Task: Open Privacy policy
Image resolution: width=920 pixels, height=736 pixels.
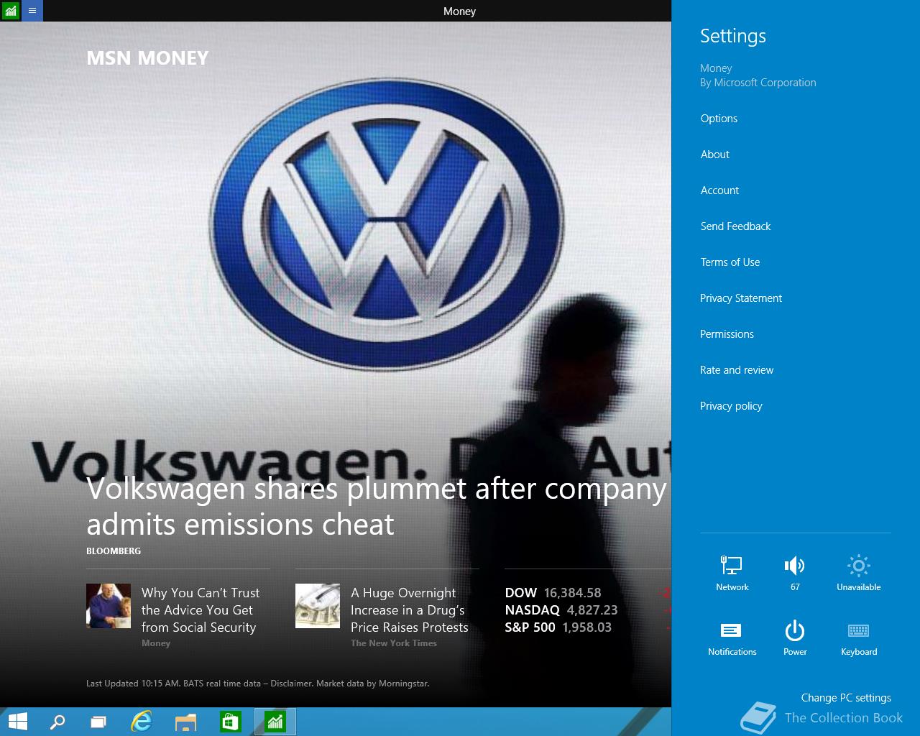Action: (x=731, y=406)
